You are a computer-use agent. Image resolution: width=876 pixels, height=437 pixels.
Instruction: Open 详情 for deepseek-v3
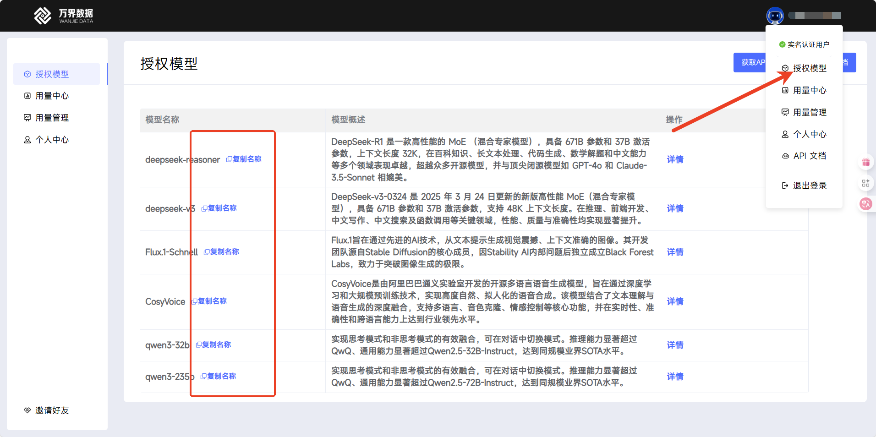tap(675, 208)
